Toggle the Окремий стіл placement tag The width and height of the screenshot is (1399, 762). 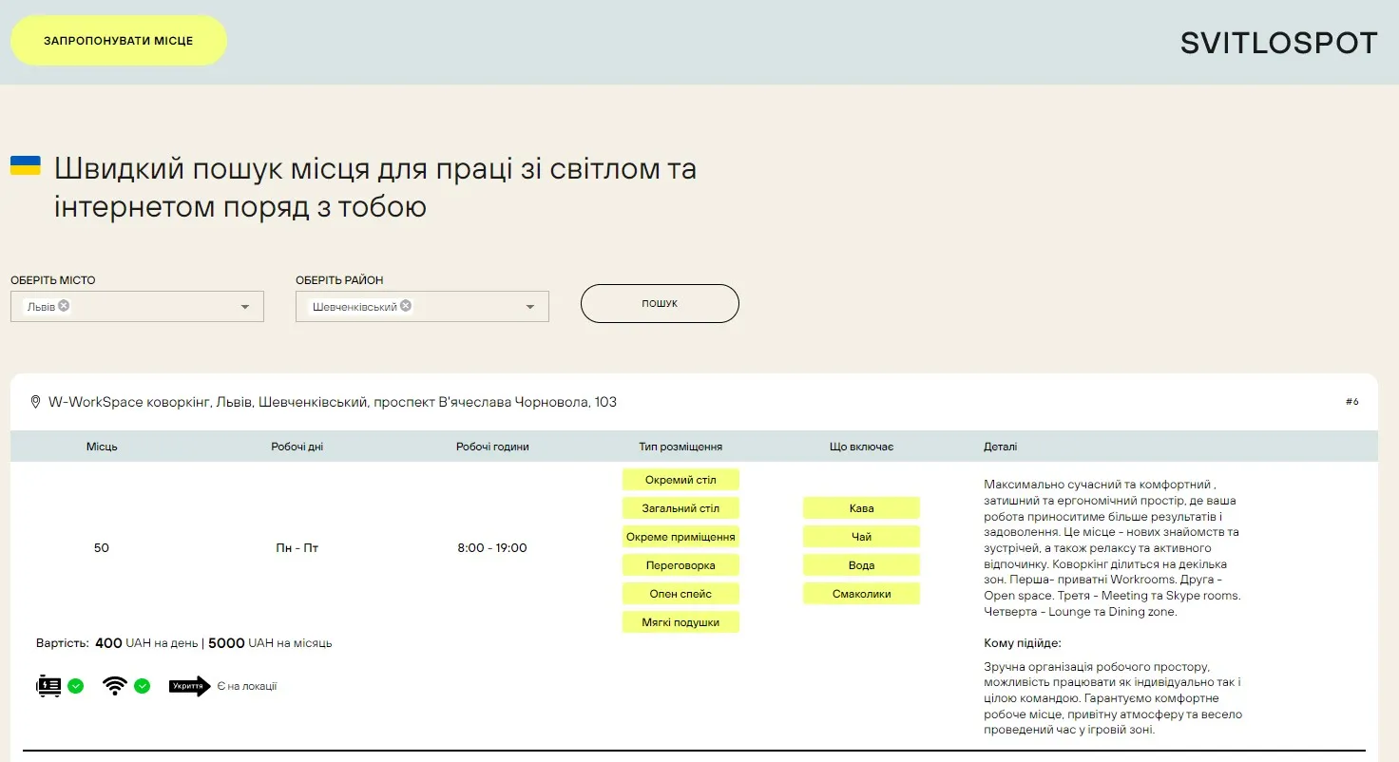tap(680, 479)
